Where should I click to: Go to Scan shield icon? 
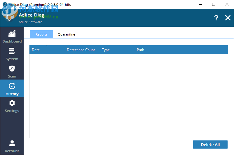pos(12,68)
